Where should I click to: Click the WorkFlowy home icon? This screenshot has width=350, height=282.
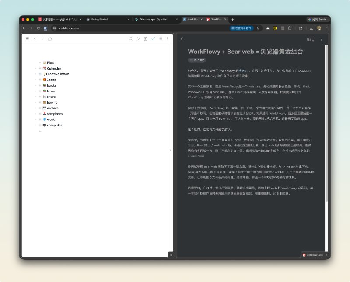(49, 38)
